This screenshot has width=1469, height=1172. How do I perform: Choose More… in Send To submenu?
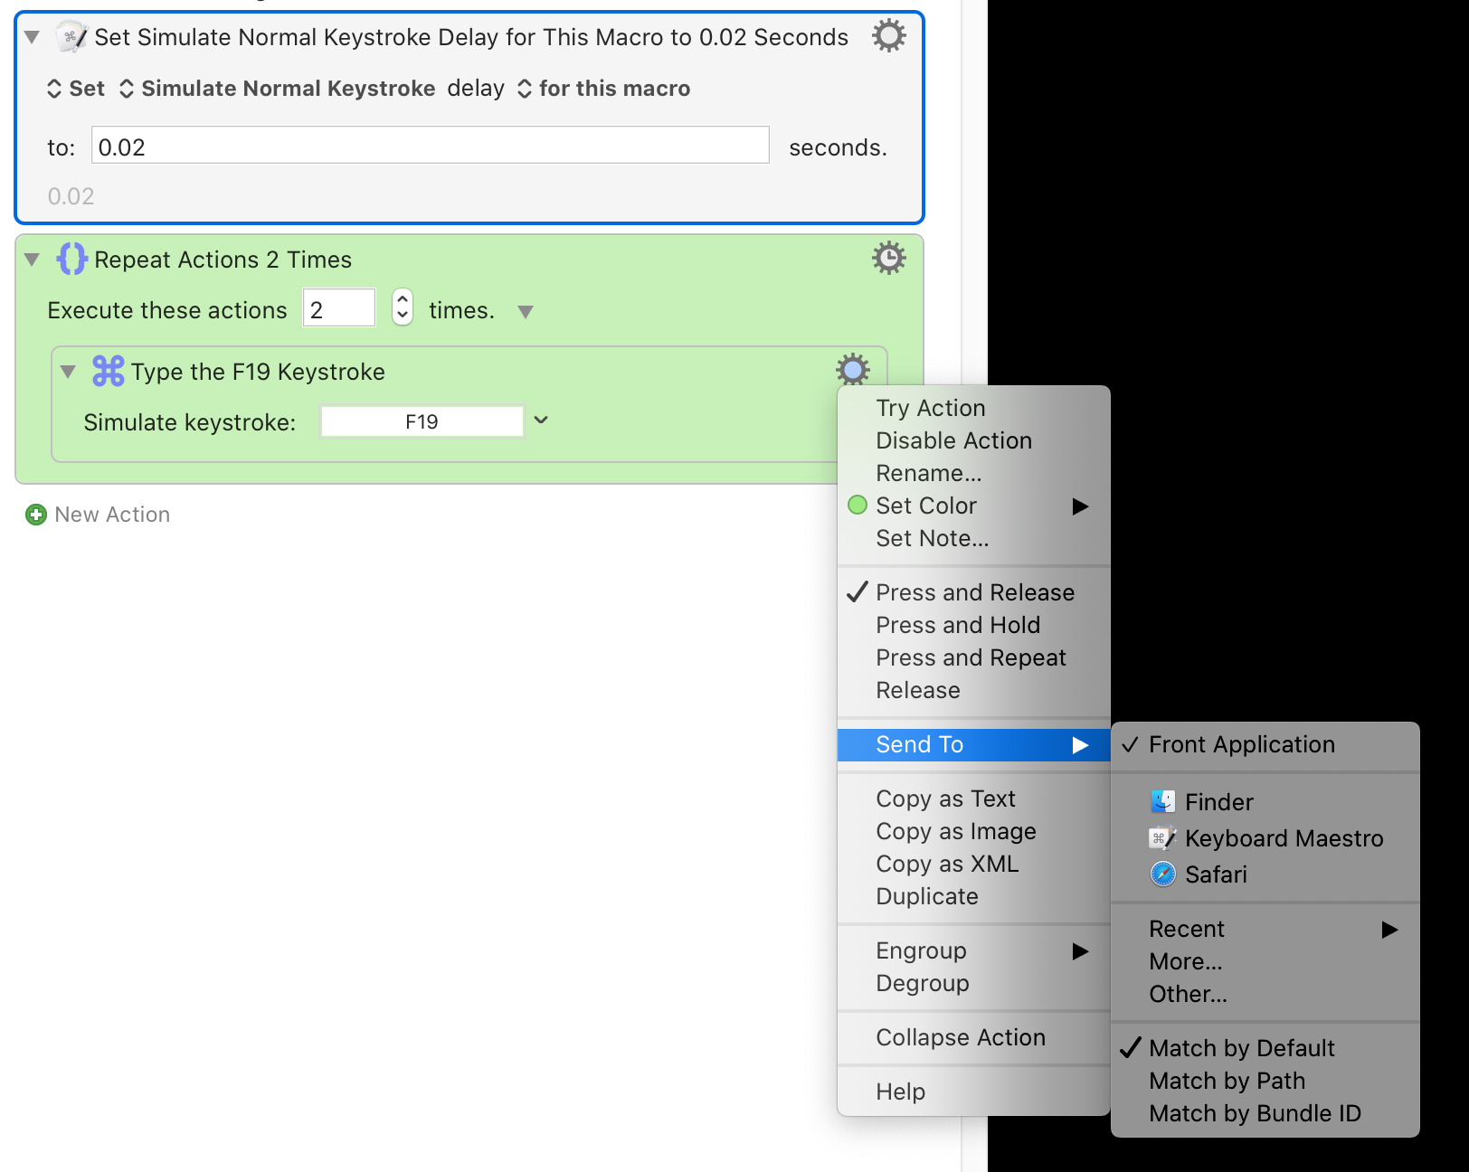(1265, 961)
